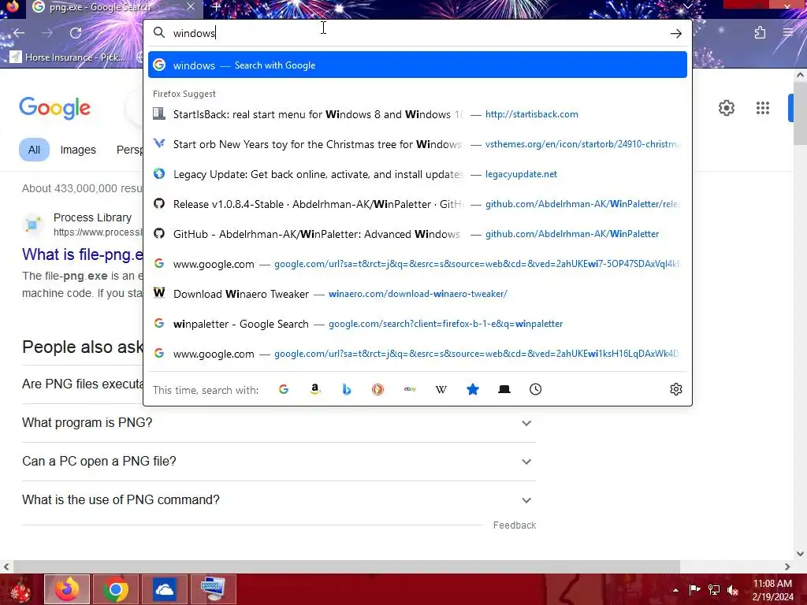Open the network status tray icon

pos(714,590)
